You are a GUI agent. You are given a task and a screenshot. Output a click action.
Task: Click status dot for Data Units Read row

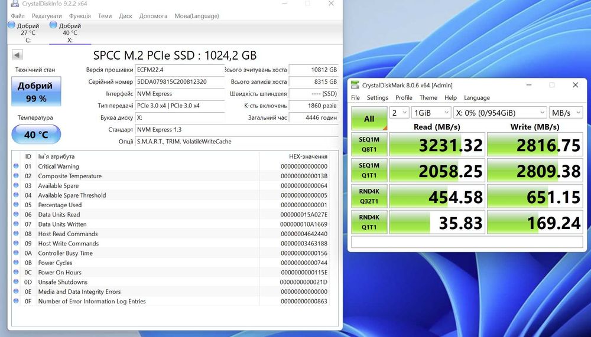coord(16,214)
